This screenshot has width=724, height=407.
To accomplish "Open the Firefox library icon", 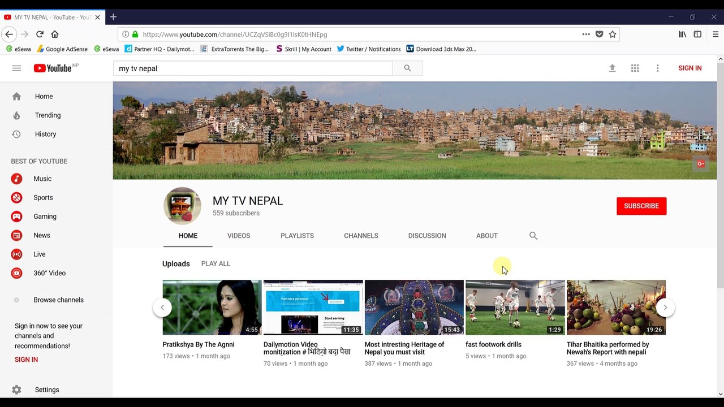I will point(683,34).
